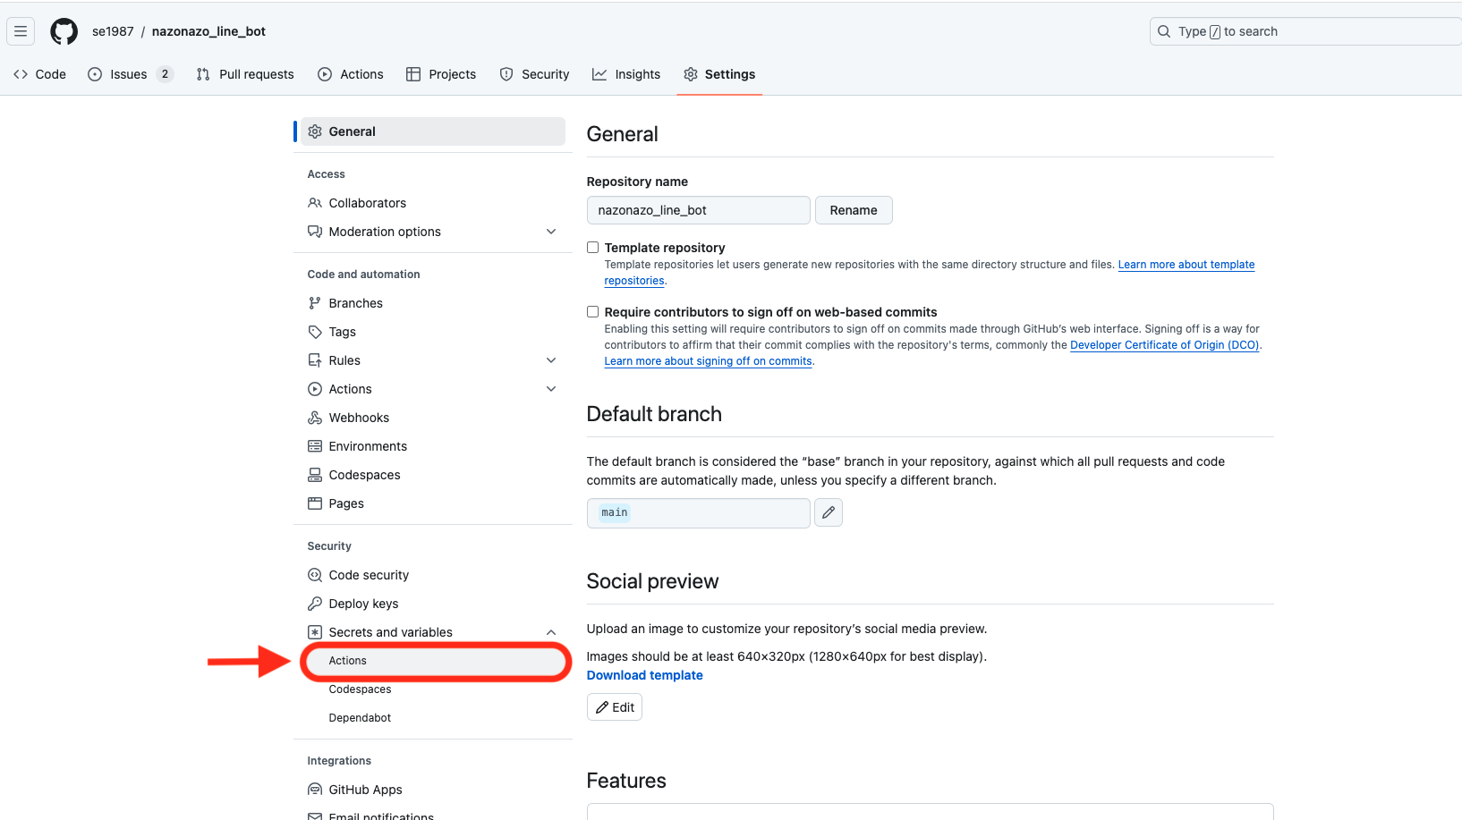1462x820 pixels.
Task: Open Learn more about signing off link
Action: coord(709,361)
